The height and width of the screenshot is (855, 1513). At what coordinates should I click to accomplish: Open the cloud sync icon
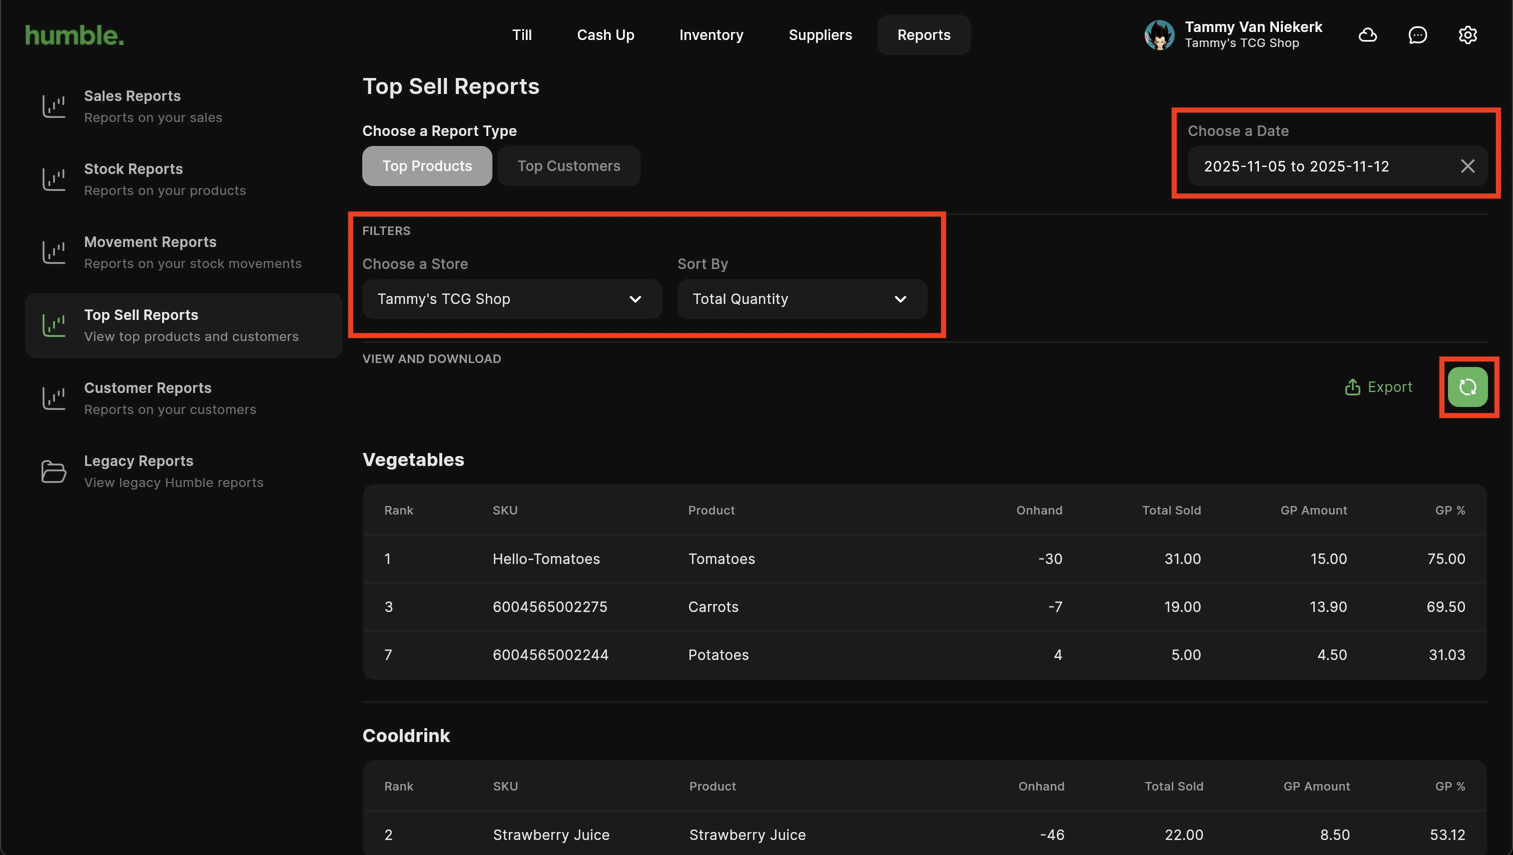pyautogui.click(x=1367, y=35)
